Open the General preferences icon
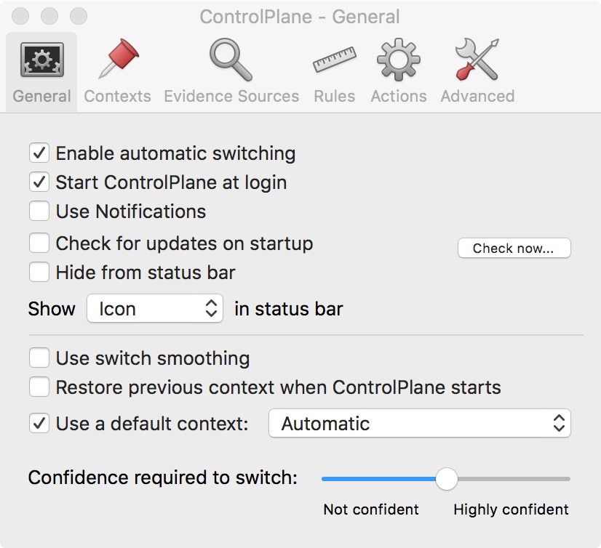 pyautogui.click(x=42, y=60)
